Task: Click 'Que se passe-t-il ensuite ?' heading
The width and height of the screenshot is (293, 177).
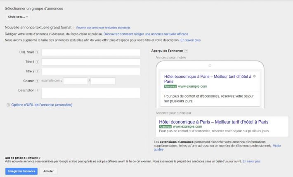Action: pos(22,158)
